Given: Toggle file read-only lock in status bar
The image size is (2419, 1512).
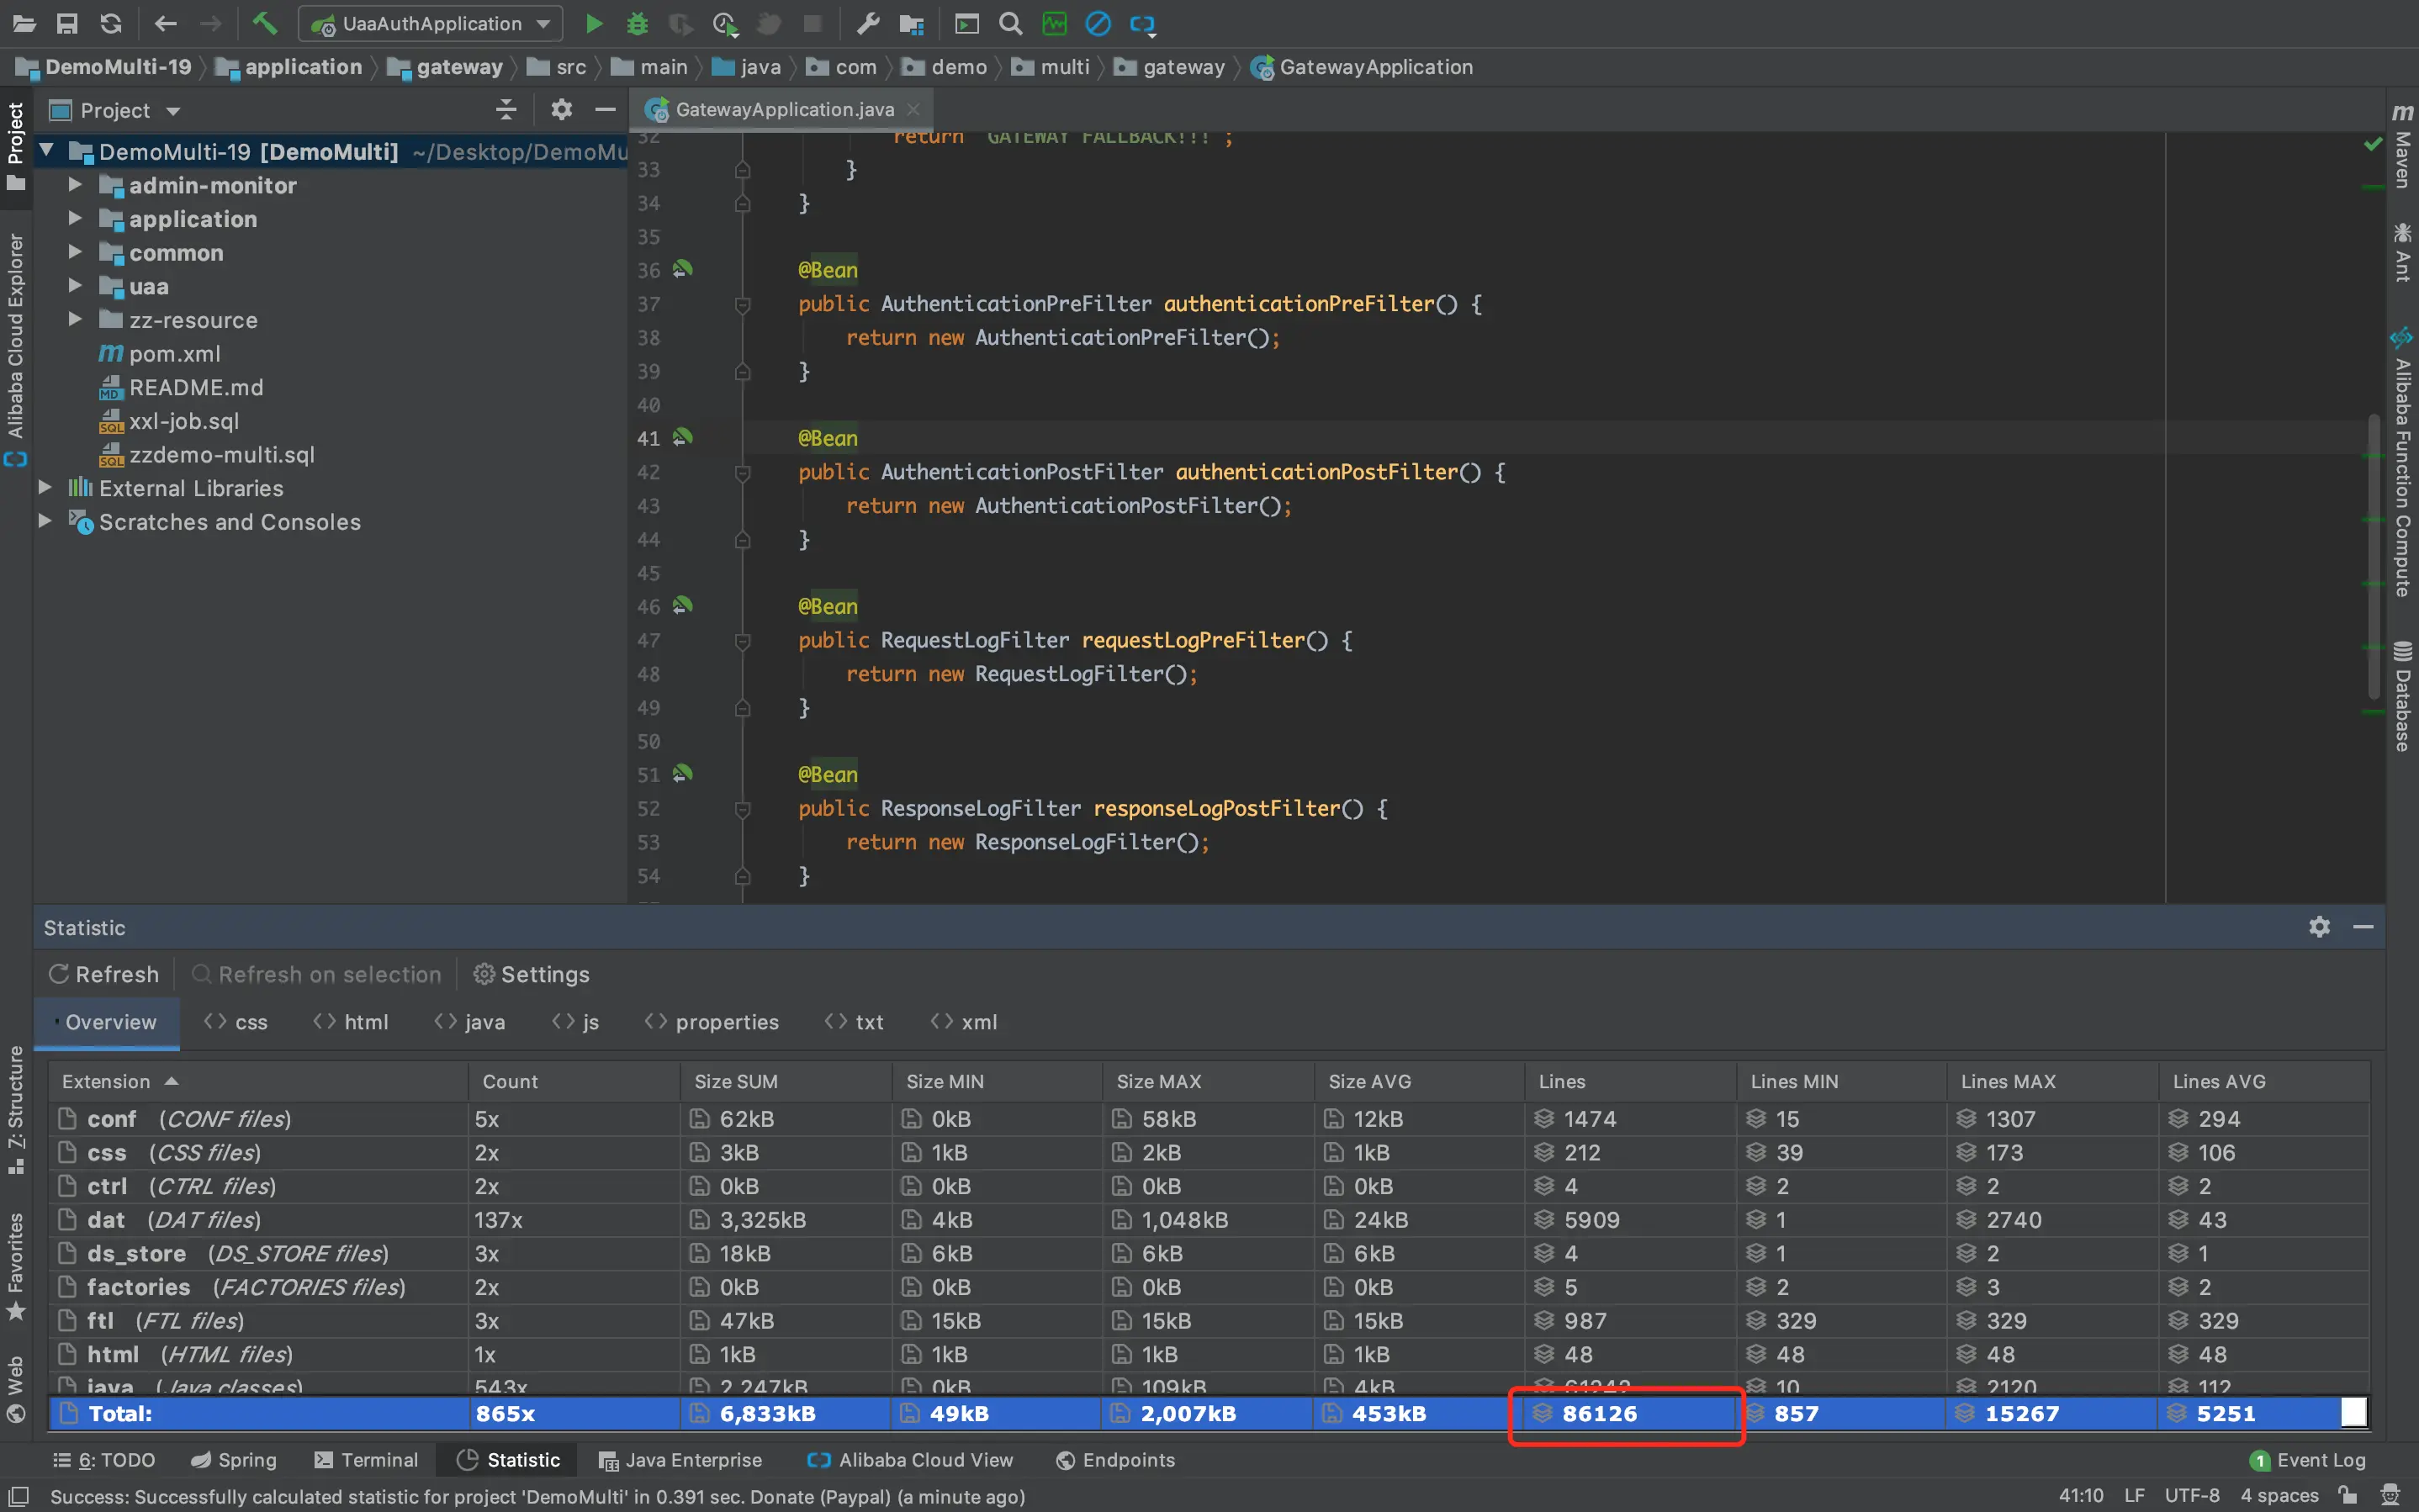Looking at the screenshot, I should tap(2348, 1495).
